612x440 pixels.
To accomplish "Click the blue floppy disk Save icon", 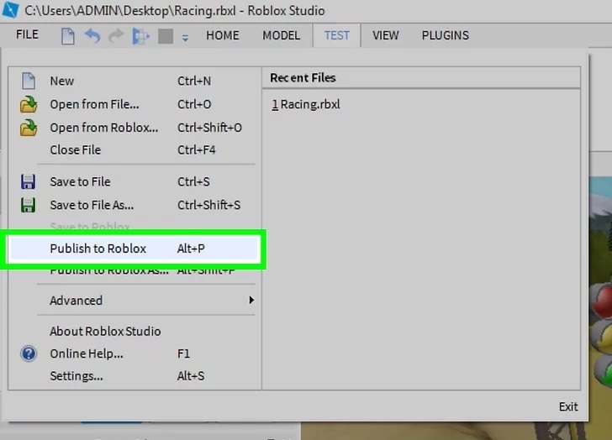I will tap(28, 181).
